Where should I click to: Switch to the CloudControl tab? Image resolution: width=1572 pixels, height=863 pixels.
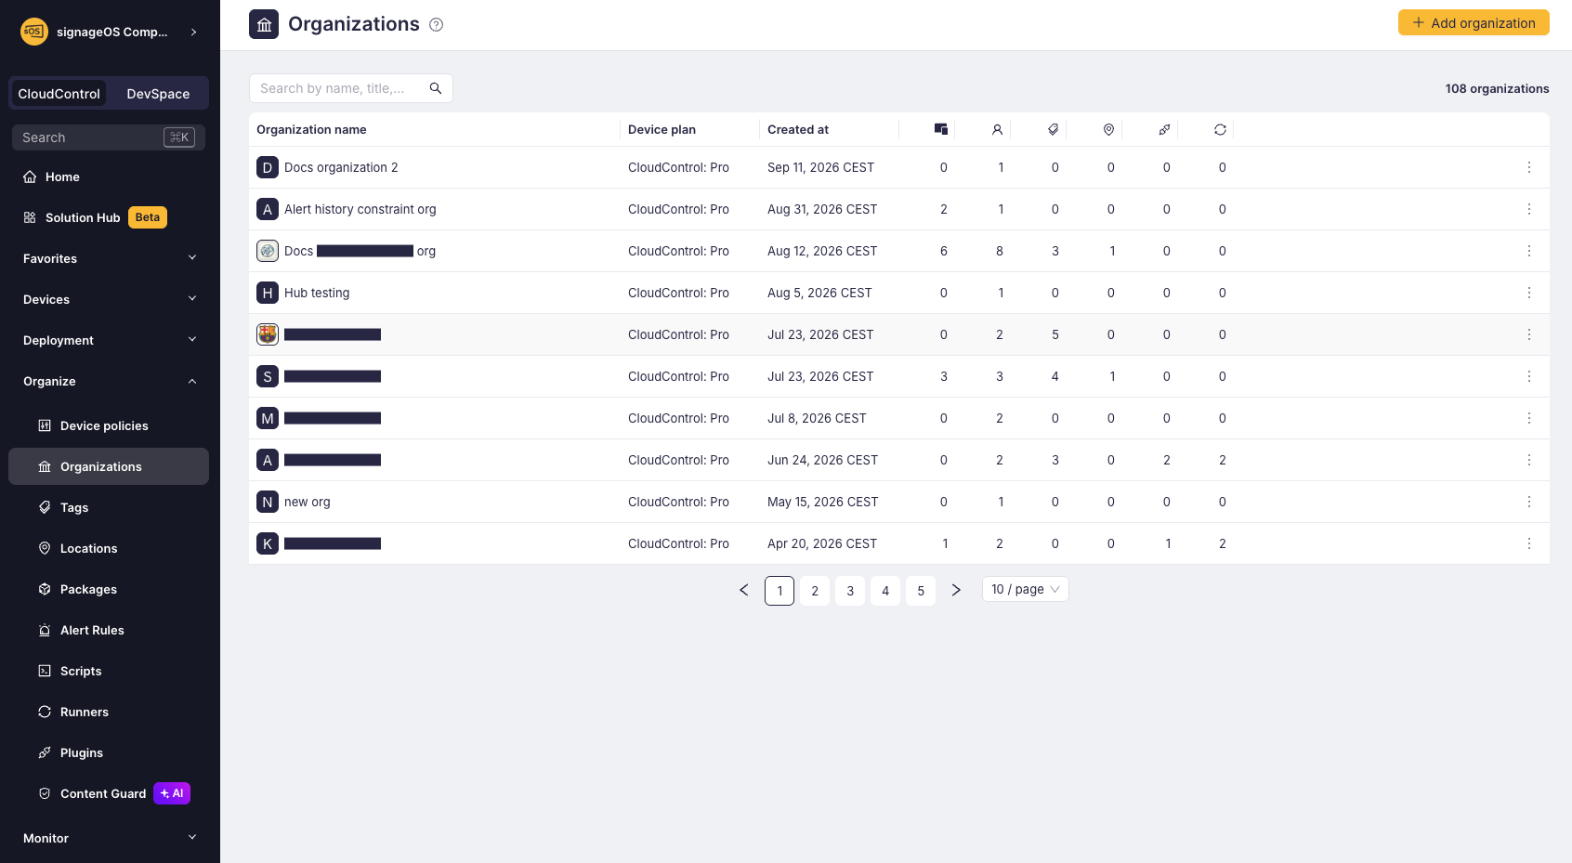pos(59,94)
